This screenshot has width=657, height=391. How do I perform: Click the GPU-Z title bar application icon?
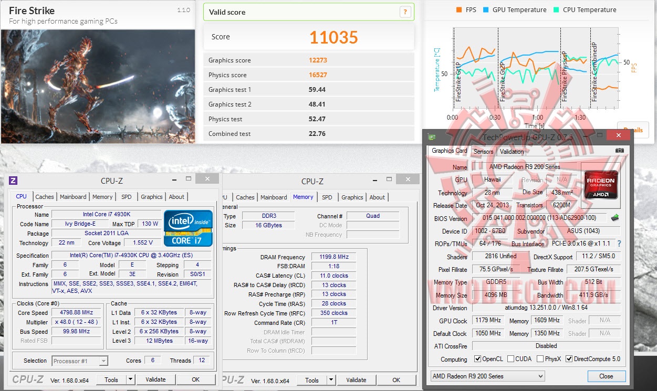click(x=432, y=137)
